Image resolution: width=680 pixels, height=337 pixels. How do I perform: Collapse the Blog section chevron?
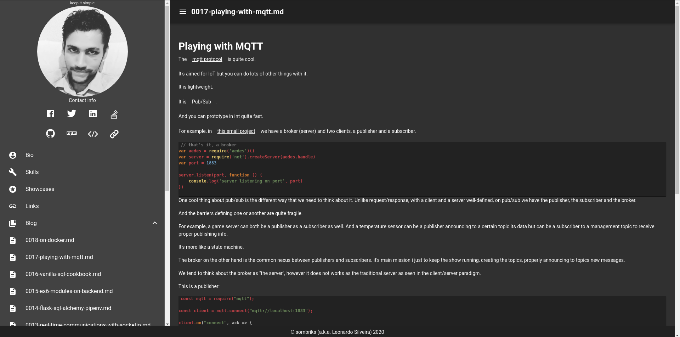pyautogui.click(x=155, y=223)
